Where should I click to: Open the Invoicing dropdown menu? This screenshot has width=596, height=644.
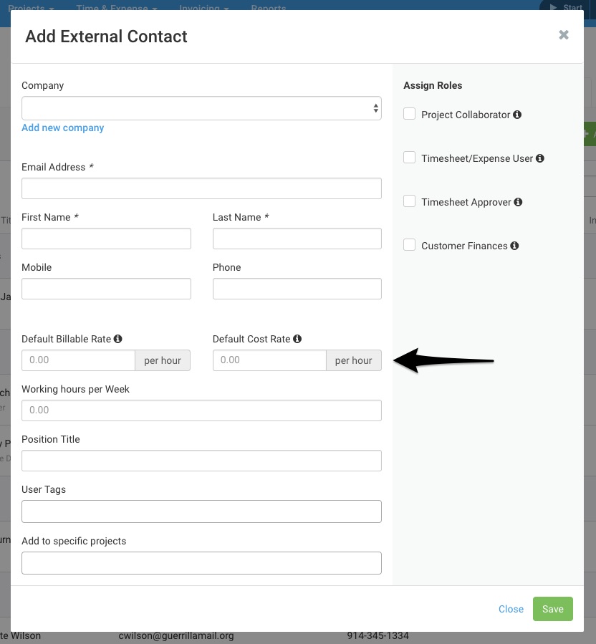(x=201, y=8)
